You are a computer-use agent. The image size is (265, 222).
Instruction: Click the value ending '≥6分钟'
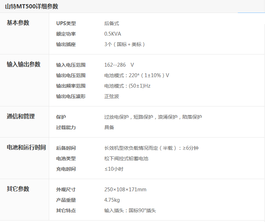click(x=151, y=148)
